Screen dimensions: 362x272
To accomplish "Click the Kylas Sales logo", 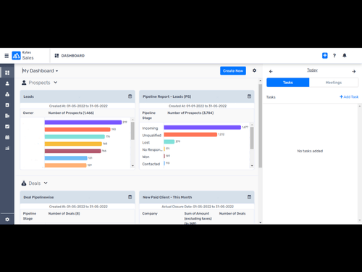I will click(17, 56).
